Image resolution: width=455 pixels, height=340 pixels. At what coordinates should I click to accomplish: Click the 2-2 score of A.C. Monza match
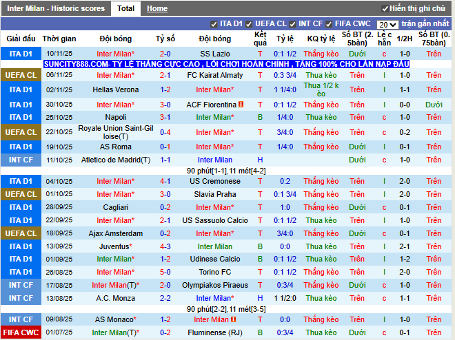pos(165,298)
